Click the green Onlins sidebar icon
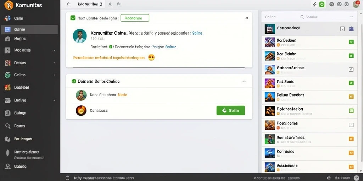The image size is (363, 181). coord(8,75)
